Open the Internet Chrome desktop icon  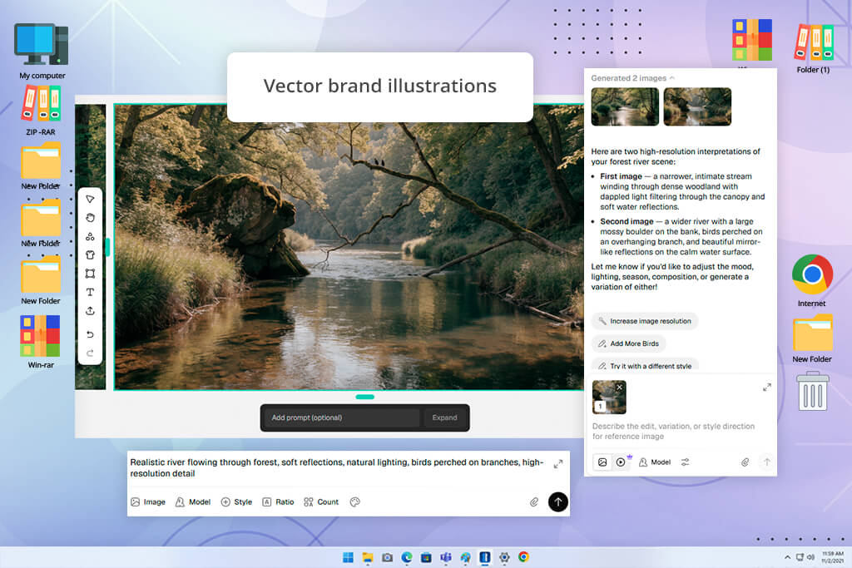click(x=812, y=281)
